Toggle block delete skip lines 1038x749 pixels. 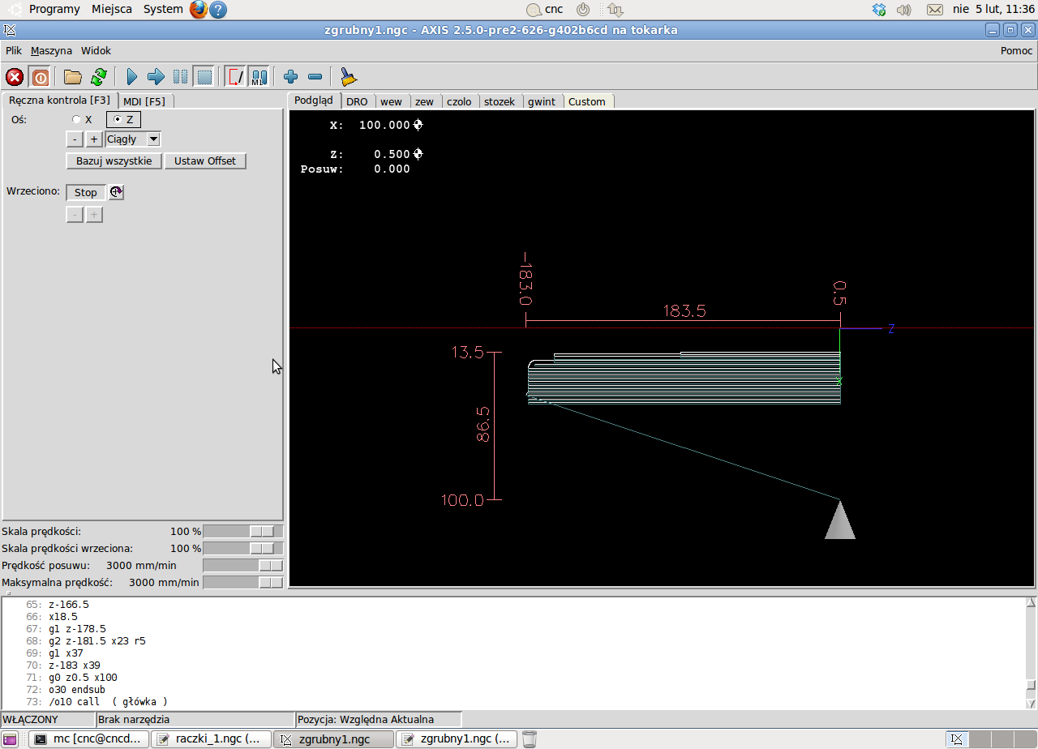[x=236, y=77]
